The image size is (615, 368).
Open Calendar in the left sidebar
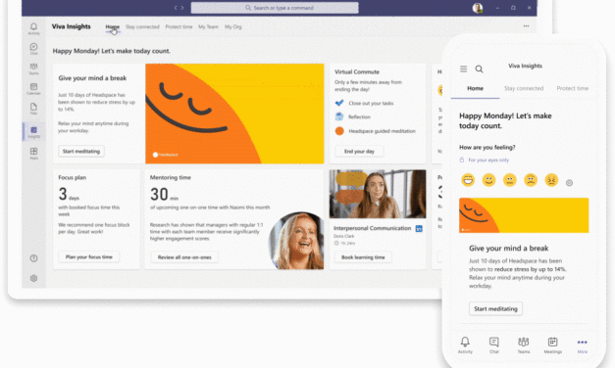coord(33,88)
